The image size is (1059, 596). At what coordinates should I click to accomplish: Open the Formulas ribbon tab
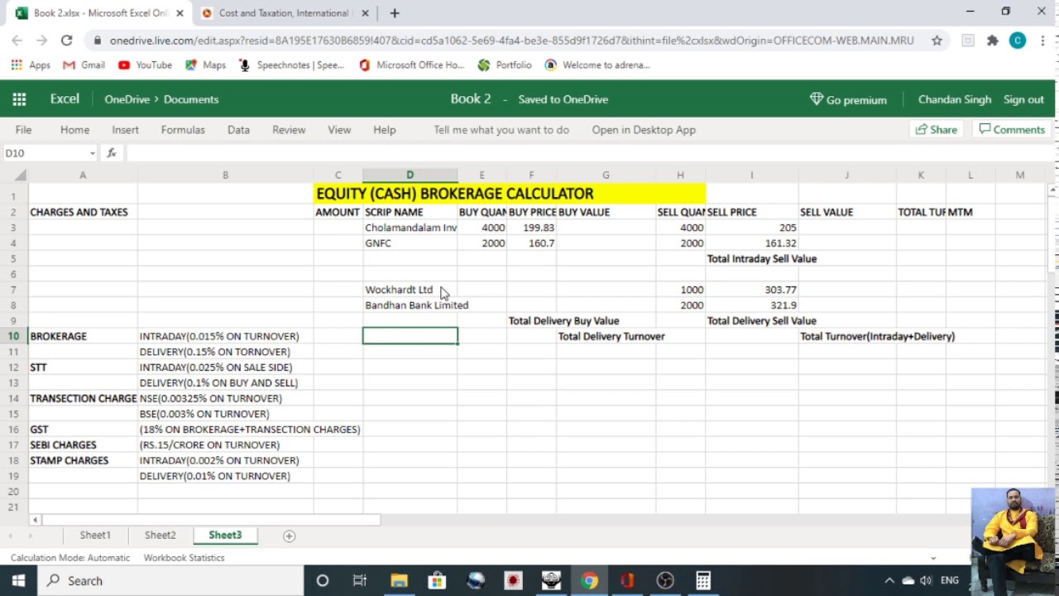point(183,130)
